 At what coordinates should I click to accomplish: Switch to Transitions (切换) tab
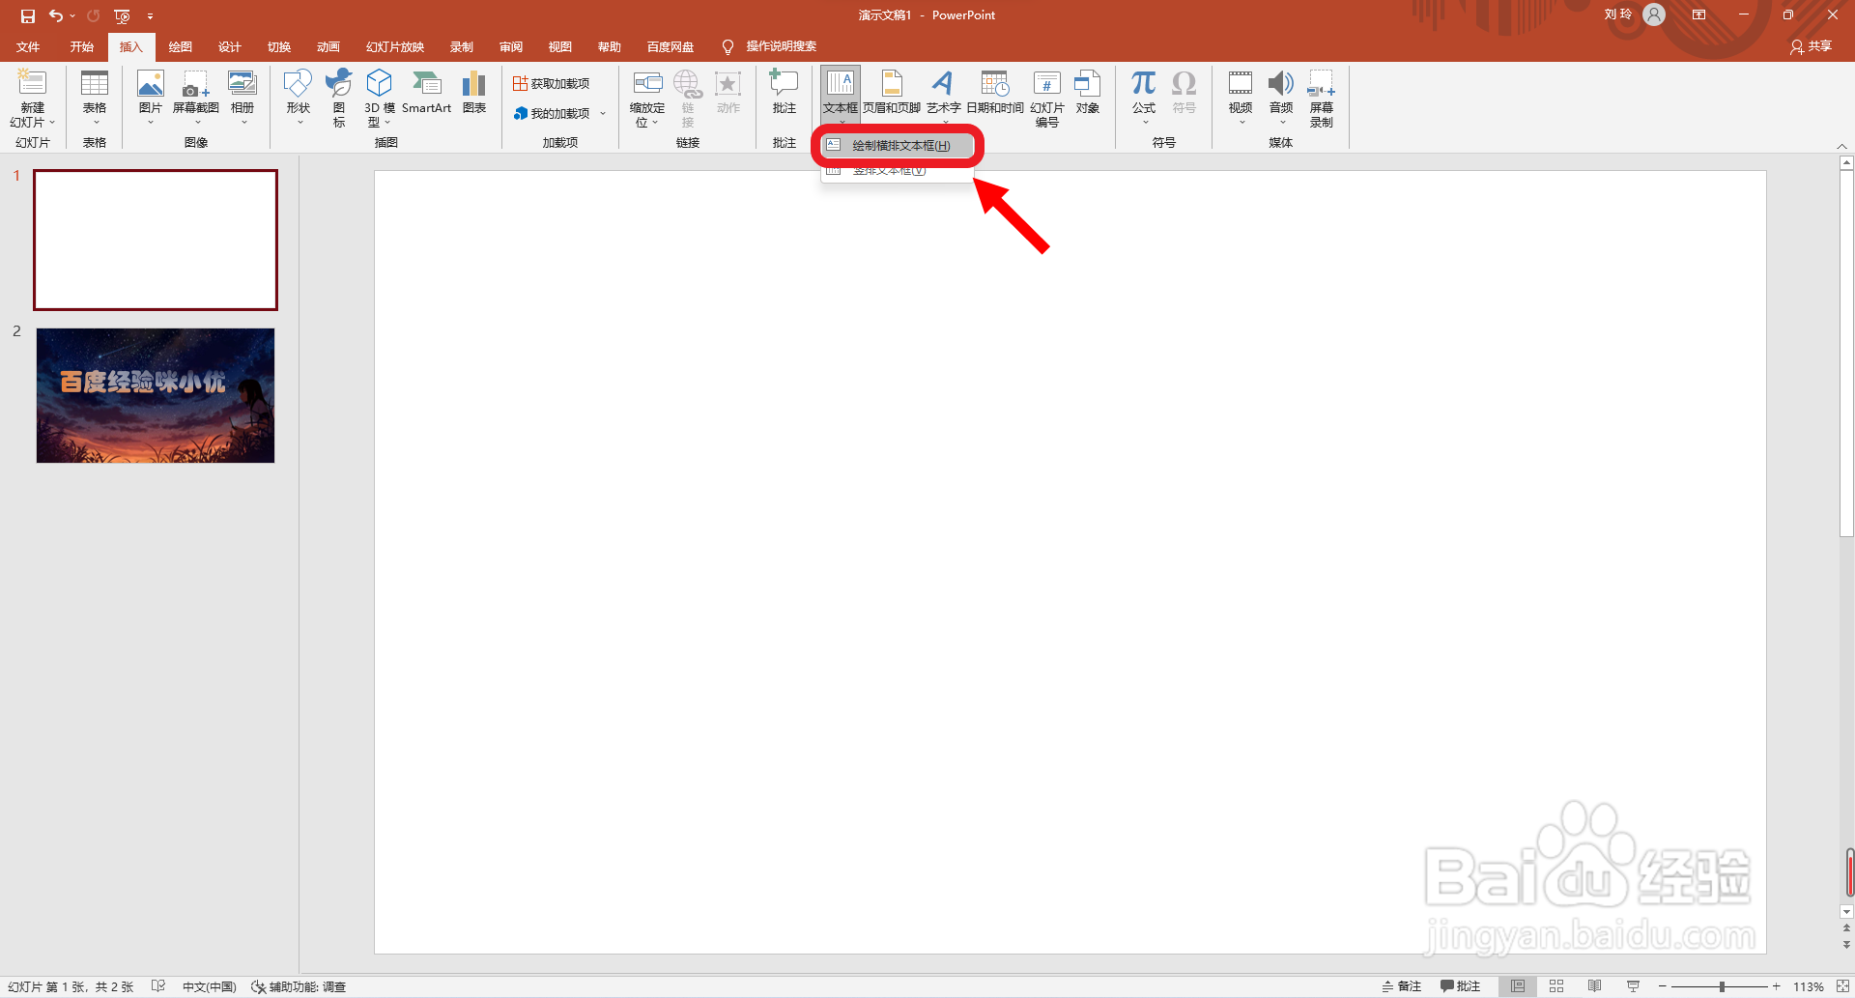coord(279,46)
